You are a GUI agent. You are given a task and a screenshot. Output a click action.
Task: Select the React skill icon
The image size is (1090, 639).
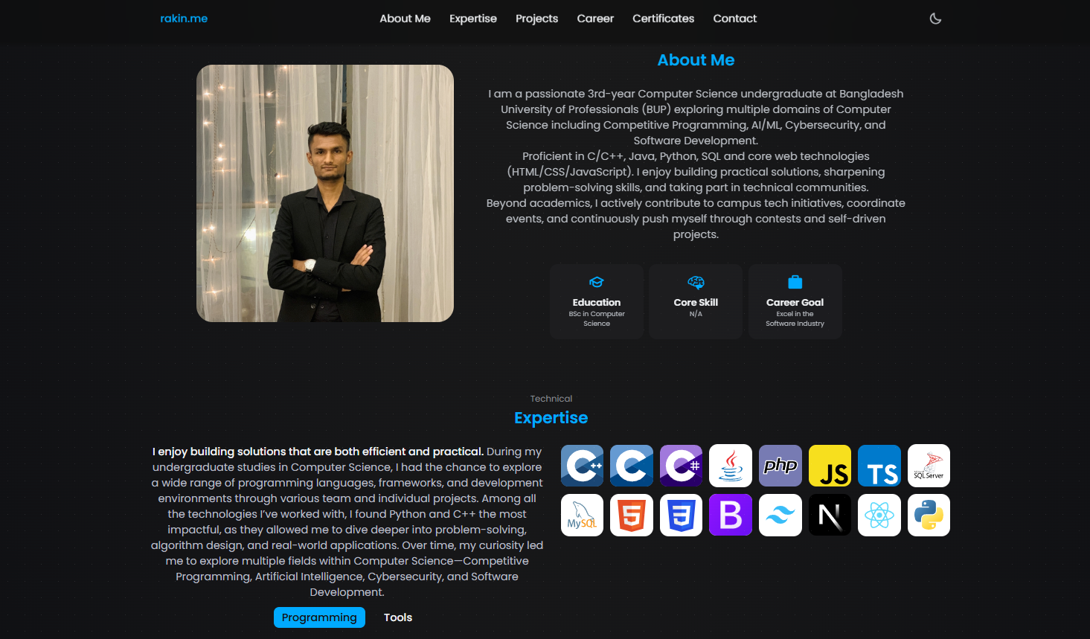coord(879,514)
